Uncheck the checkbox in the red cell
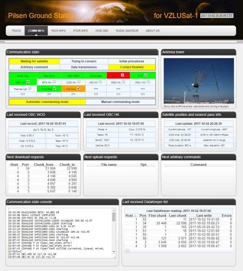 (x=122, y=75)
